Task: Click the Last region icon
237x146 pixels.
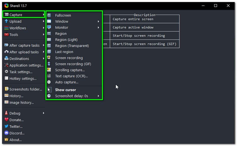Action: 49,52
